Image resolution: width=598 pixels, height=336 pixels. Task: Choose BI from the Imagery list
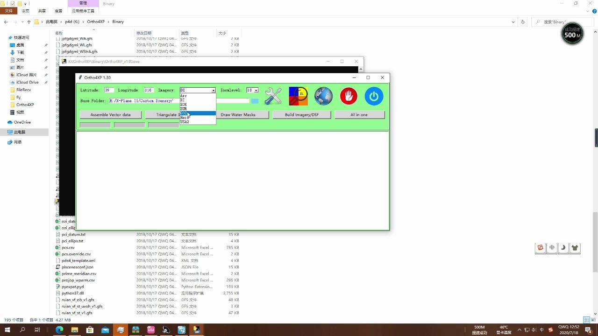[198, 100]
